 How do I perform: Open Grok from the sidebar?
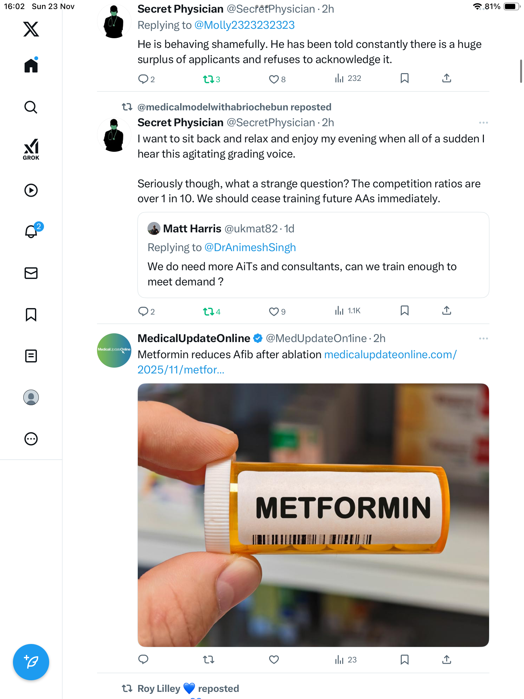coord(31,149)
